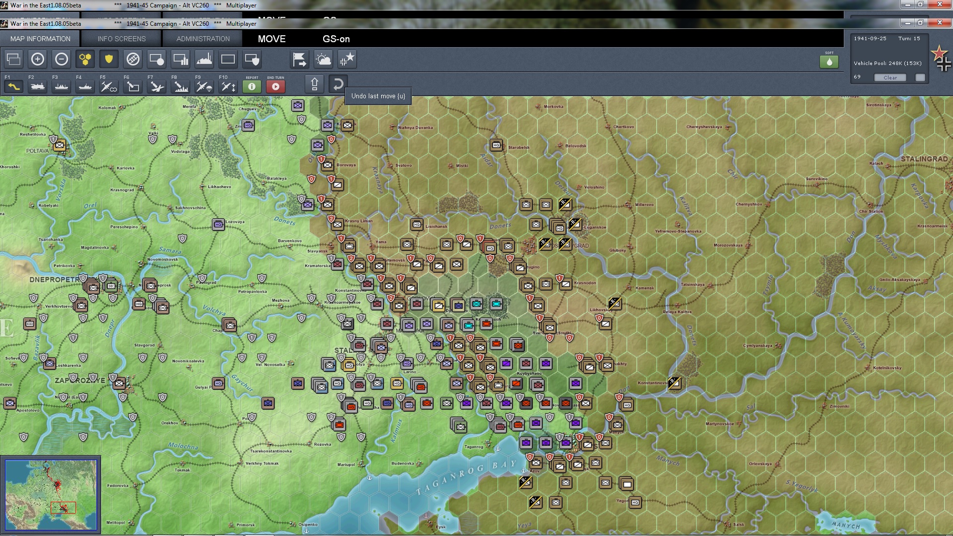Click the star and cross toolbar icon
This screenshot has height=536, width=953.
pos(347,60)
